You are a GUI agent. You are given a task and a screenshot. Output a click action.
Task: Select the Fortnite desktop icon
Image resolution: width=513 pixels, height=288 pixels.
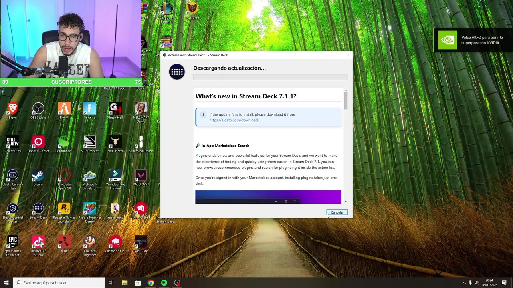tap(90, 111)
